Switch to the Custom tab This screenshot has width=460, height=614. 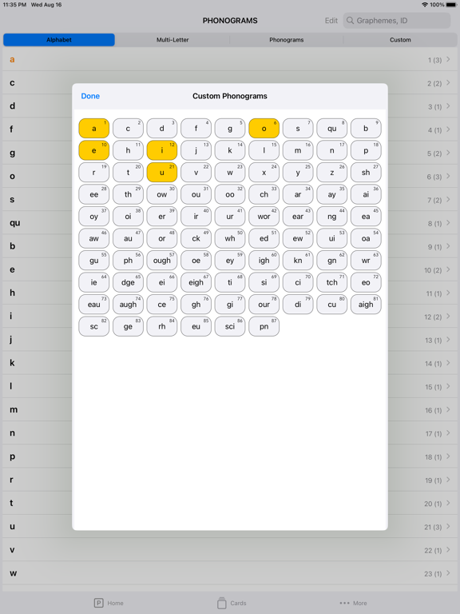tap(400, 40)
